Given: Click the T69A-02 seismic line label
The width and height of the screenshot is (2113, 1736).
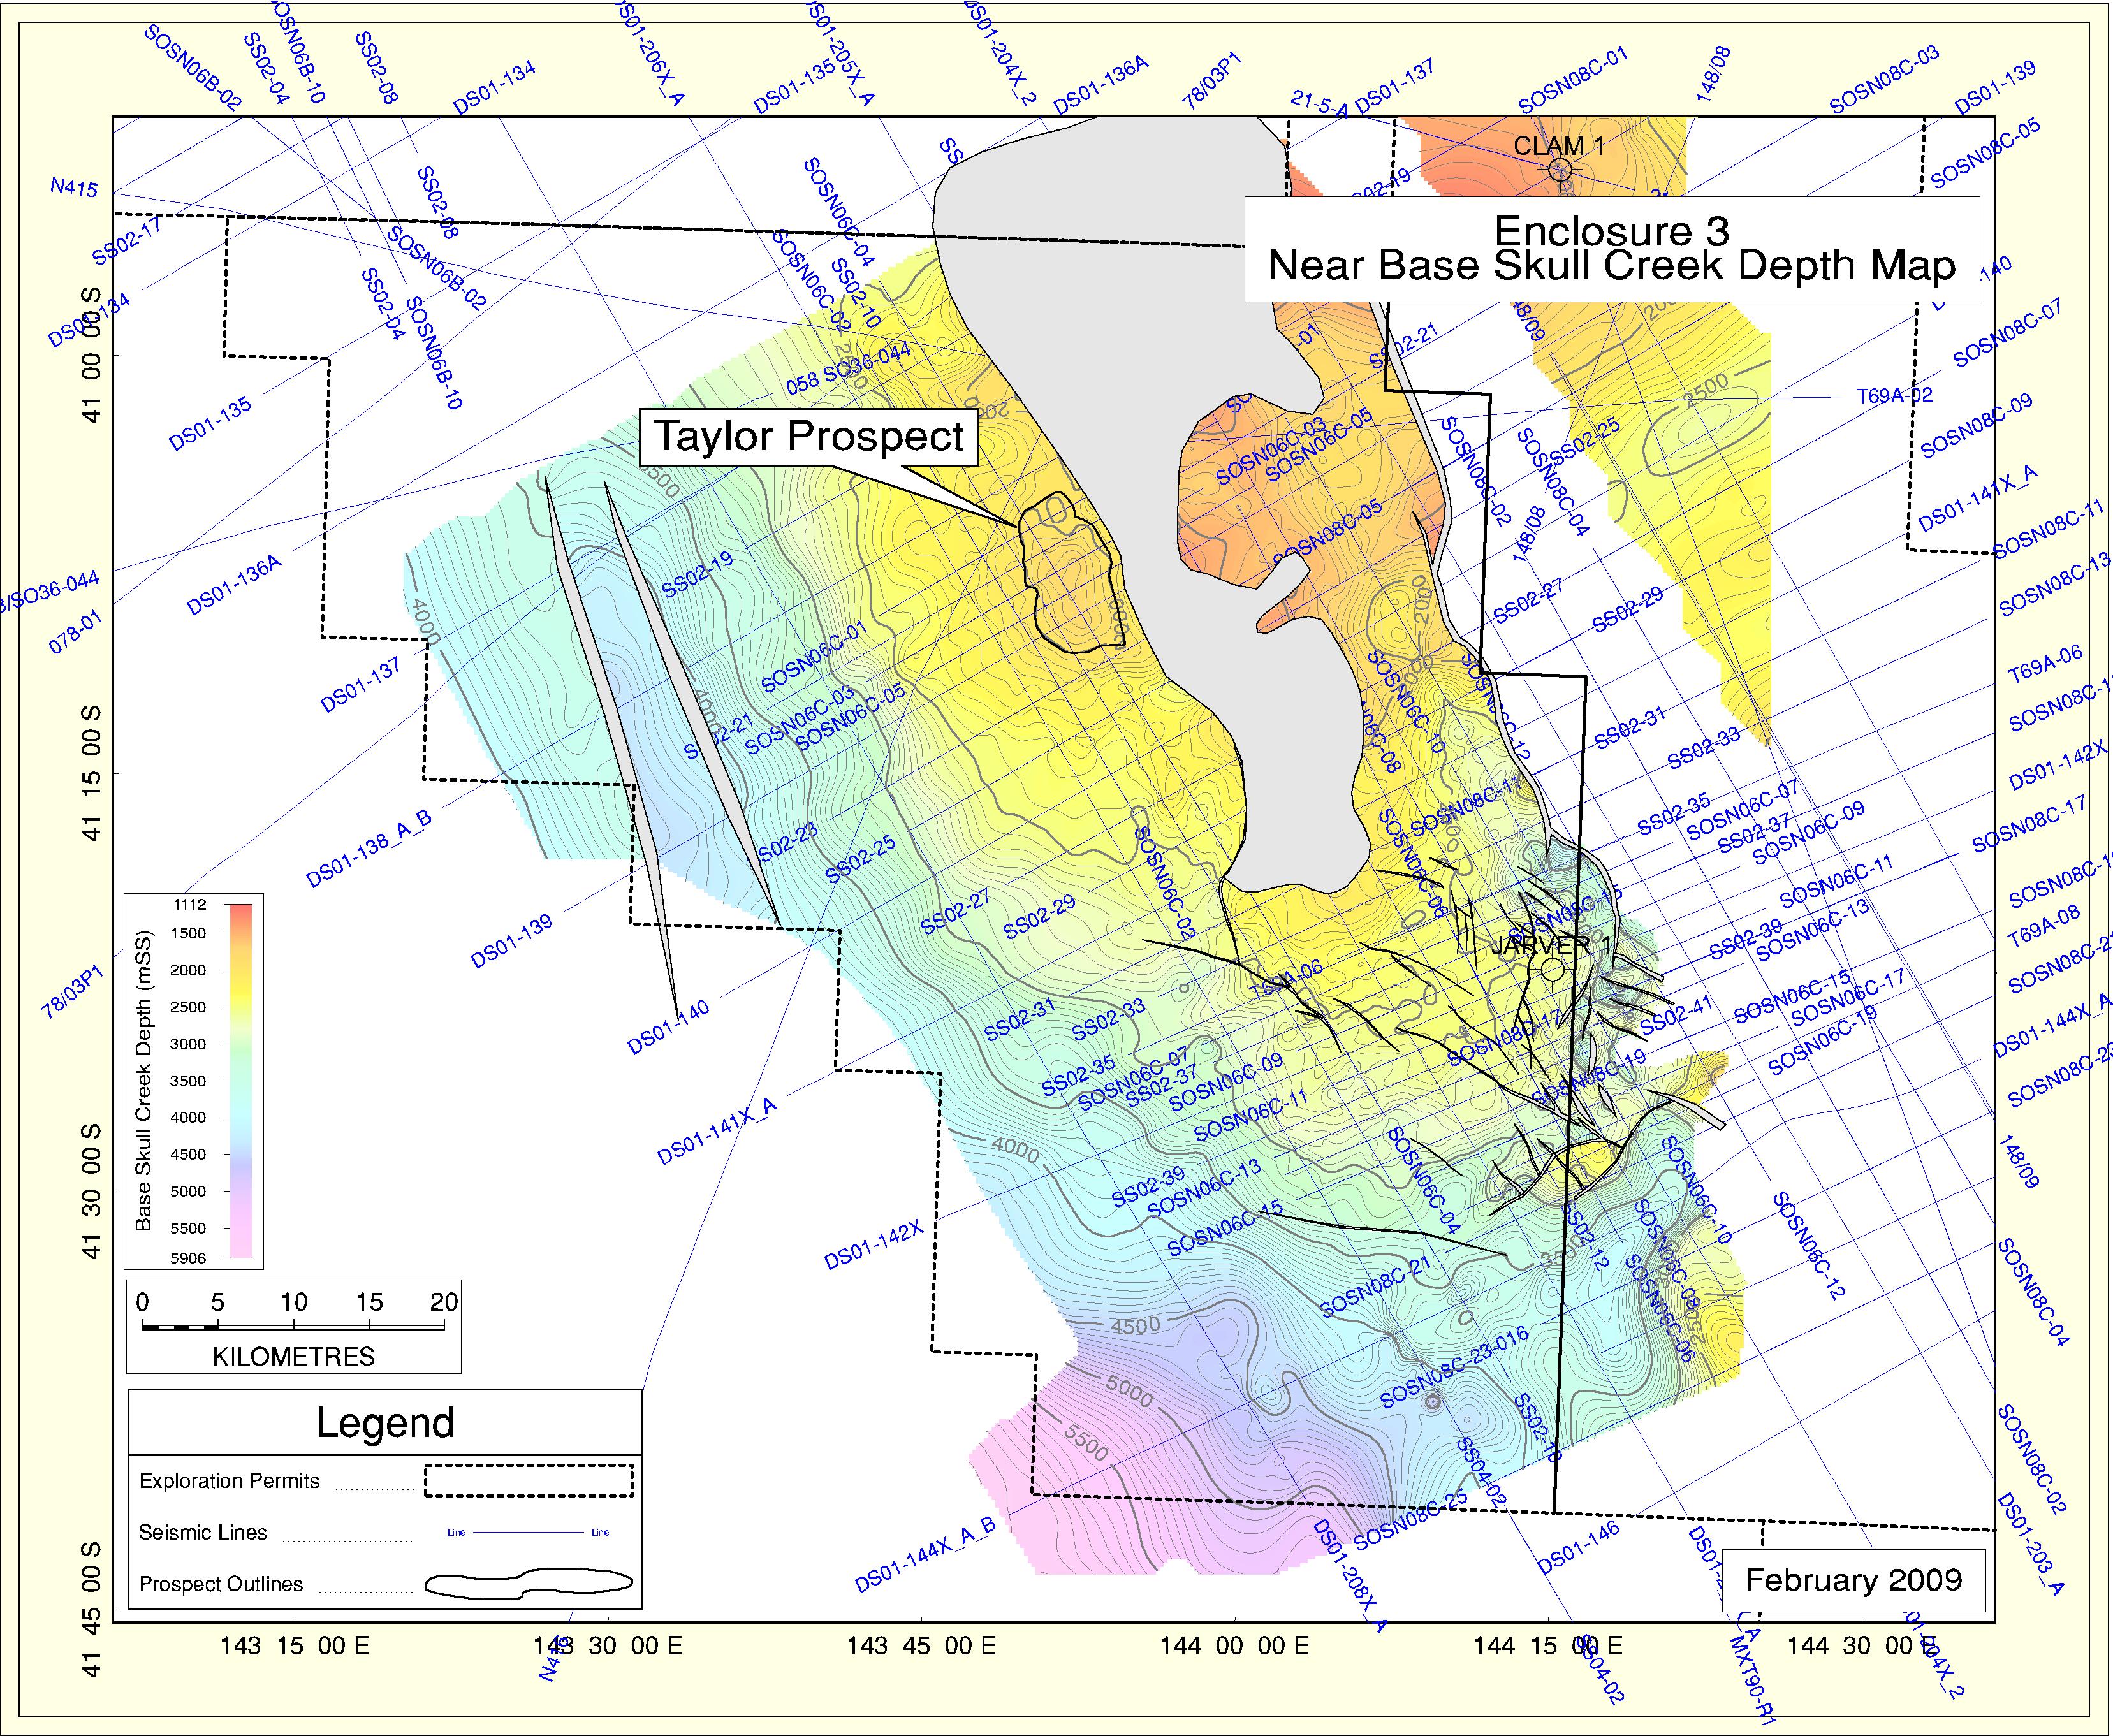Looking at the screenshot, I should pyautogui.click(x=1894, y=396).
